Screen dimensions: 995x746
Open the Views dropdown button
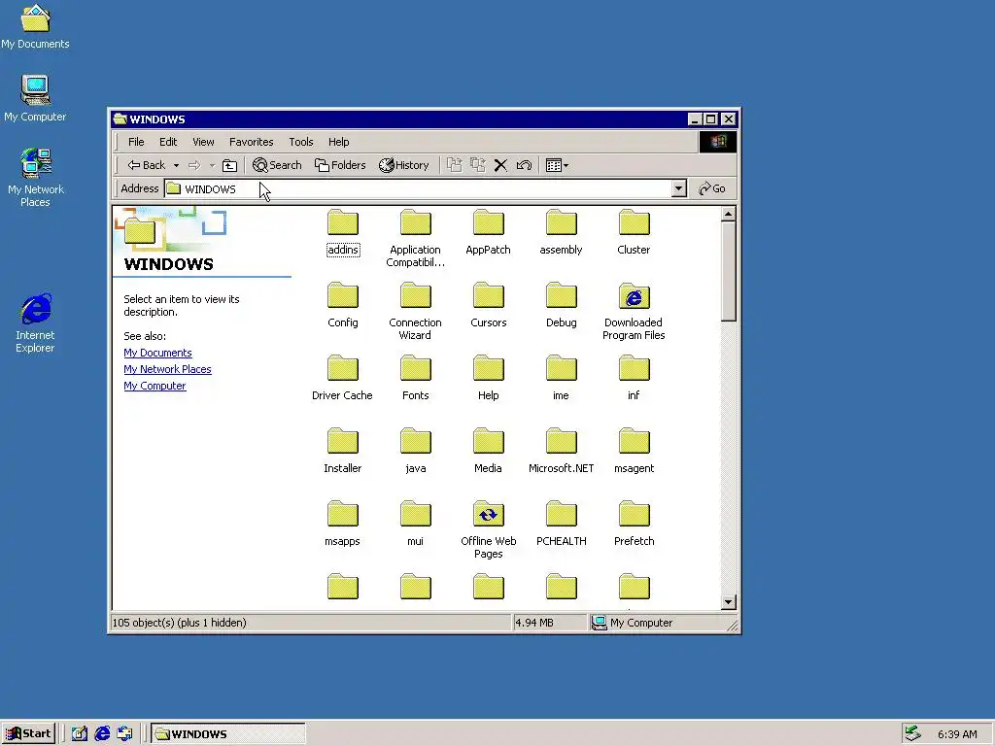(x=557, y=165)
